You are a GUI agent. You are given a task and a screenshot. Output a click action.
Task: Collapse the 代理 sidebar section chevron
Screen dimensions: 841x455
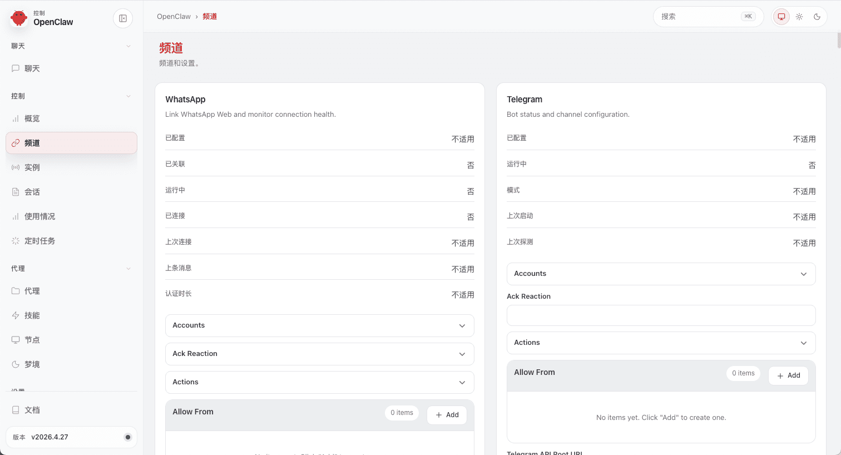coord(128,269)
